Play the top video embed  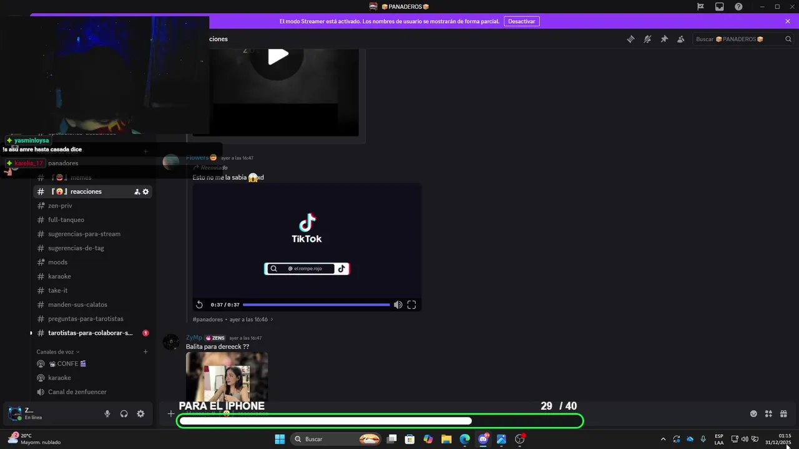pos(278,56)
